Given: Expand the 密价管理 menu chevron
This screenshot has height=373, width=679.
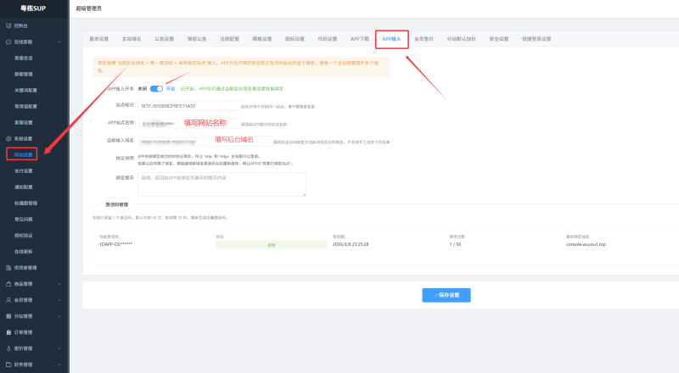Looking at the screenshot, I should [x=59, y=348].
